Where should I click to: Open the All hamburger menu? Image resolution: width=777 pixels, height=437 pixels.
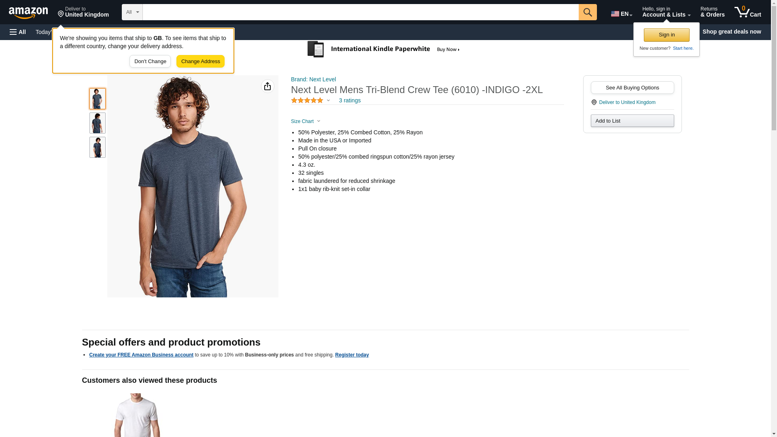[x=18, y=32]
